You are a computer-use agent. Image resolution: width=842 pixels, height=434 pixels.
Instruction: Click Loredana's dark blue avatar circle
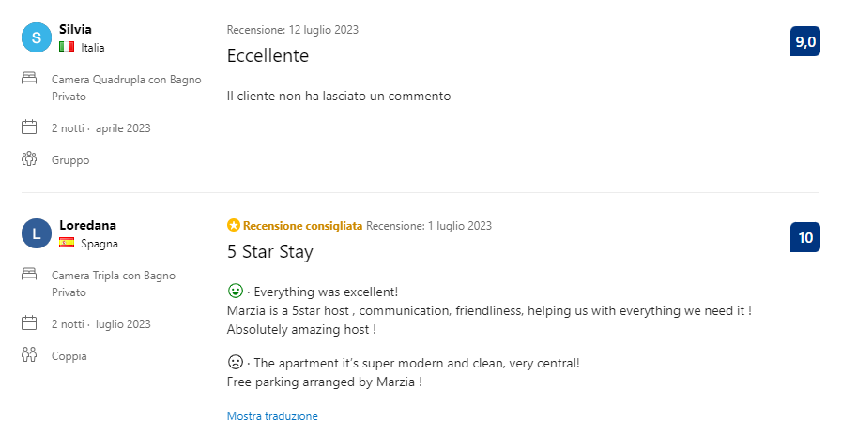click(x=37, y=233)
